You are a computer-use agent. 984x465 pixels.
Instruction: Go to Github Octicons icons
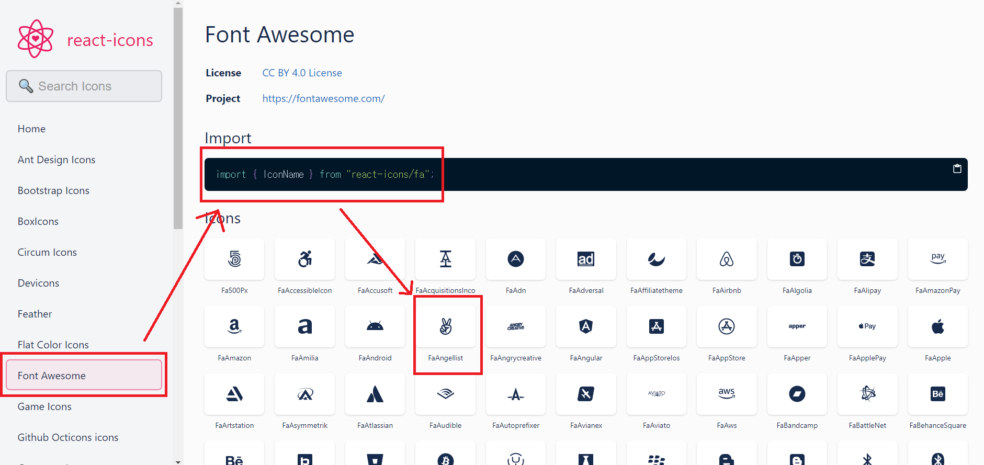(68, 437)
